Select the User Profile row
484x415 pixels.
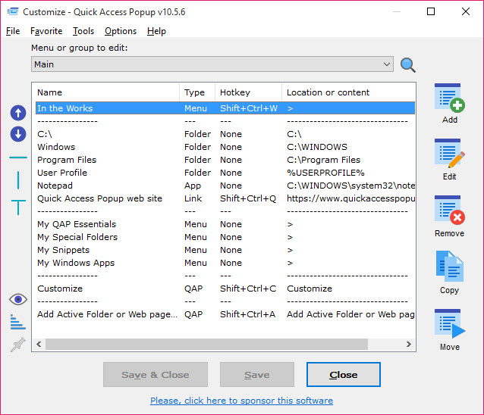tap(225, 173)
